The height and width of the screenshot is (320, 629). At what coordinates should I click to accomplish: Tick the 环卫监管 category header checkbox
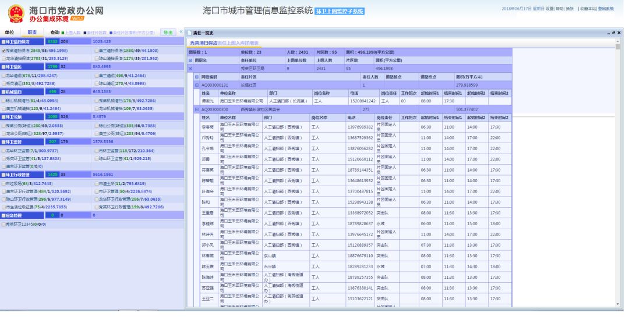click(3, 142)
